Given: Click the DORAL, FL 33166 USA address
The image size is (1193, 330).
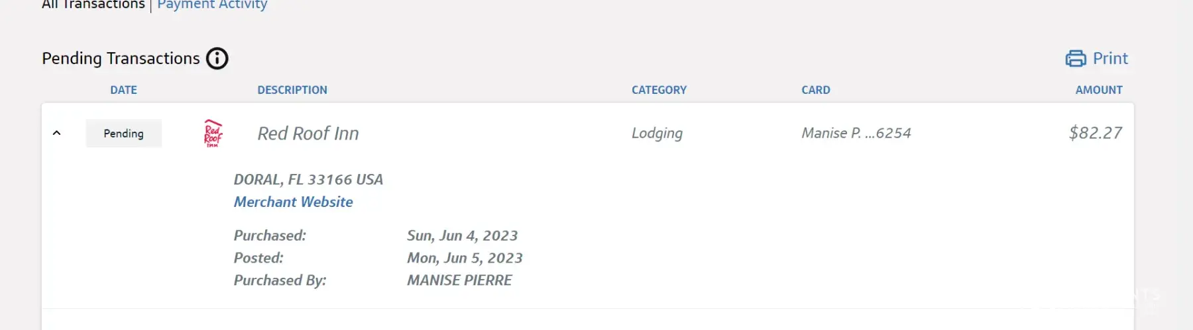Looking at the screenshot, I should tap(308, 180).
